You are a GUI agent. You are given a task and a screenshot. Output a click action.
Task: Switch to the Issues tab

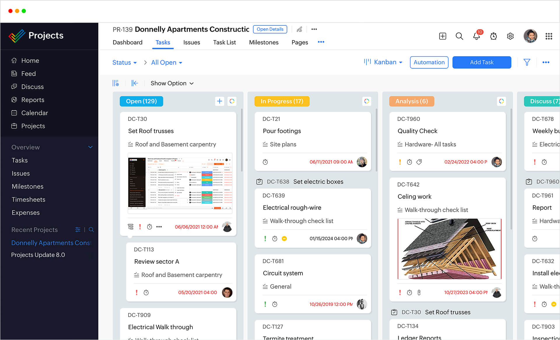click(191, 42)
